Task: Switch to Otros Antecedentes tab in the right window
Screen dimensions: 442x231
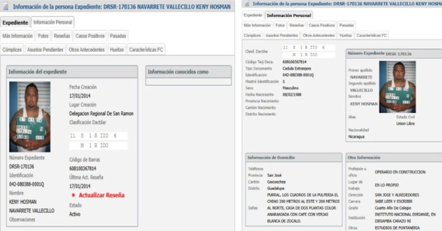Action: pyautogui.click(x=319, y=35)
